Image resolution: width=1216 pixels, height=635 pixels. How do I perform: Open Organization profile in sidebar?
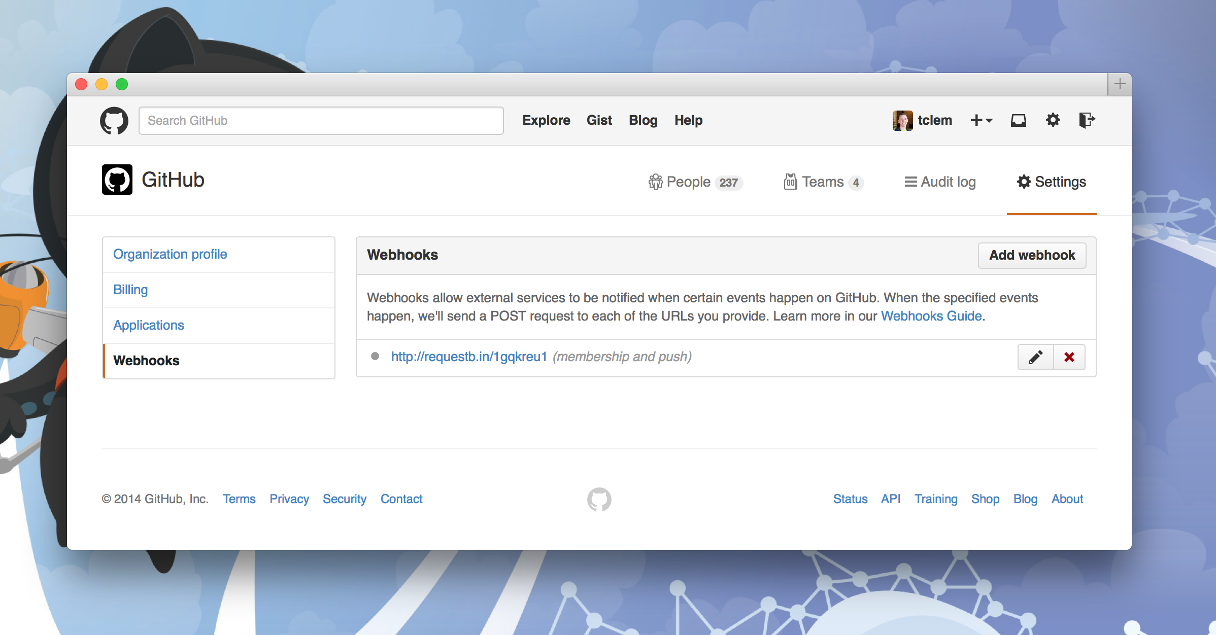click(219, 255)
